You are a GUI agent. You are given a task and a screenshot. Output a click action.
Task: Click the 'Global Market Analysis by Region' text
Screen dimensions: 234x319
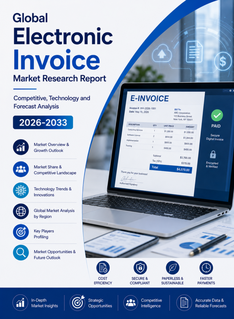pyautogui.click(x=54, y=213)
